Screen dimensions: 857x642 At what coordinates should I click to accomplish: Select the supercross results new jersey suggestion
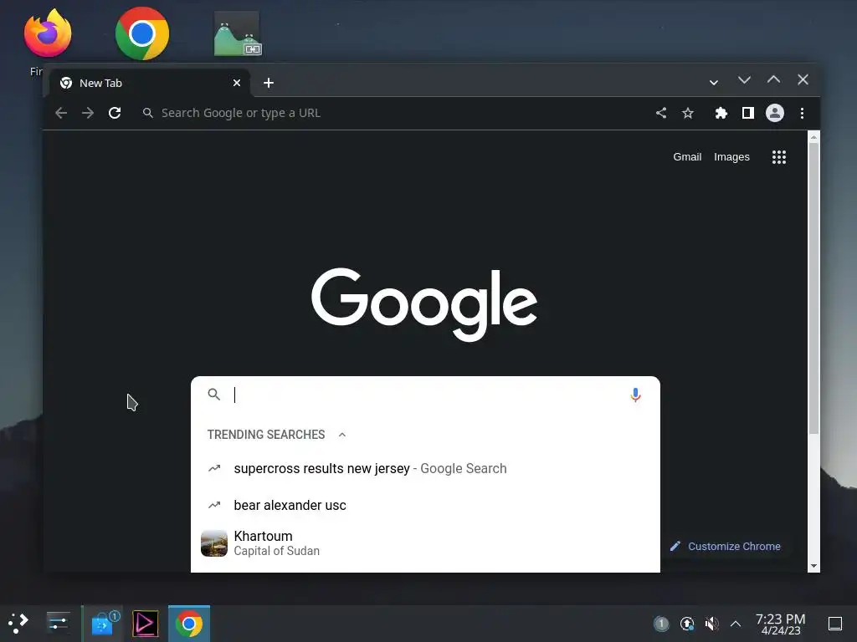pyautogui.click(x=425, y=469)
